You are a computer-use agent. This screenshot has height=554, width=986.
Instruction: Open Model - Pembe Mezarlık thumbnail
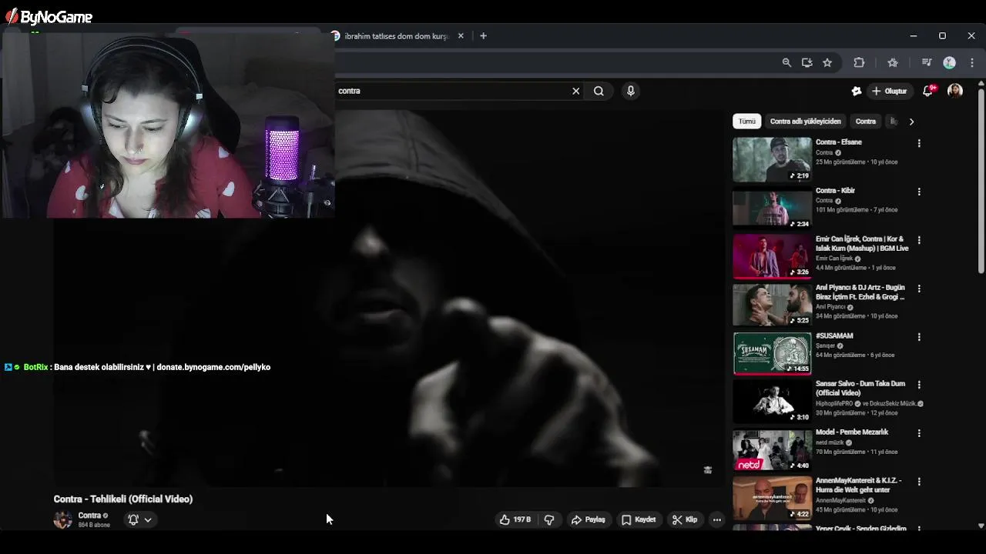click(772, 449)
